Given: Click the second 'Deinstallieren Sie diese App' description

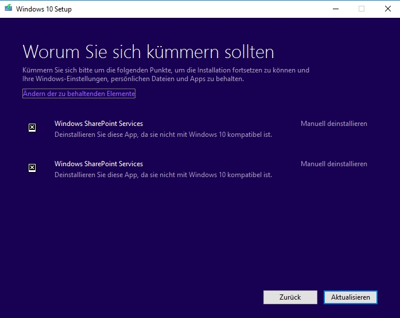Looking at the screenshot, I should pyautogui.click(x=163, y=175).
